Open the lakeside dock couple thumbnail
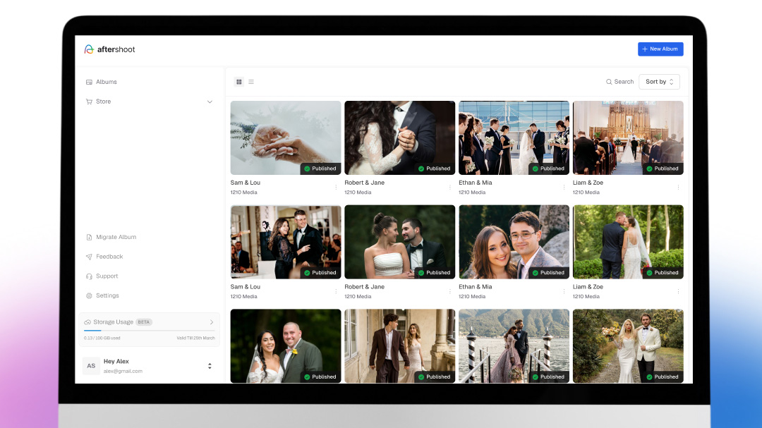The height and width of the screenshot is (428, 762). pyautogui.click(x=514, y=346)
